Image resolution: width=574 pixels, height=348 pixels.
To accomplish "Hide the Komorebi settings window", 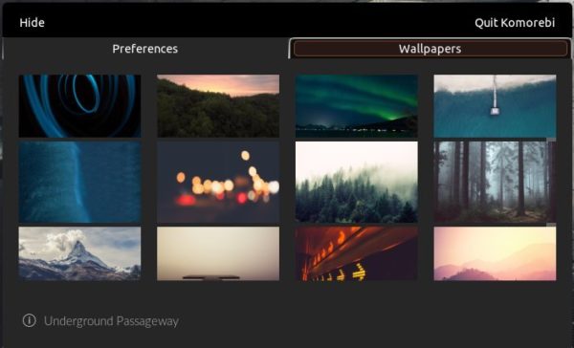I will (x=33, y=23).
